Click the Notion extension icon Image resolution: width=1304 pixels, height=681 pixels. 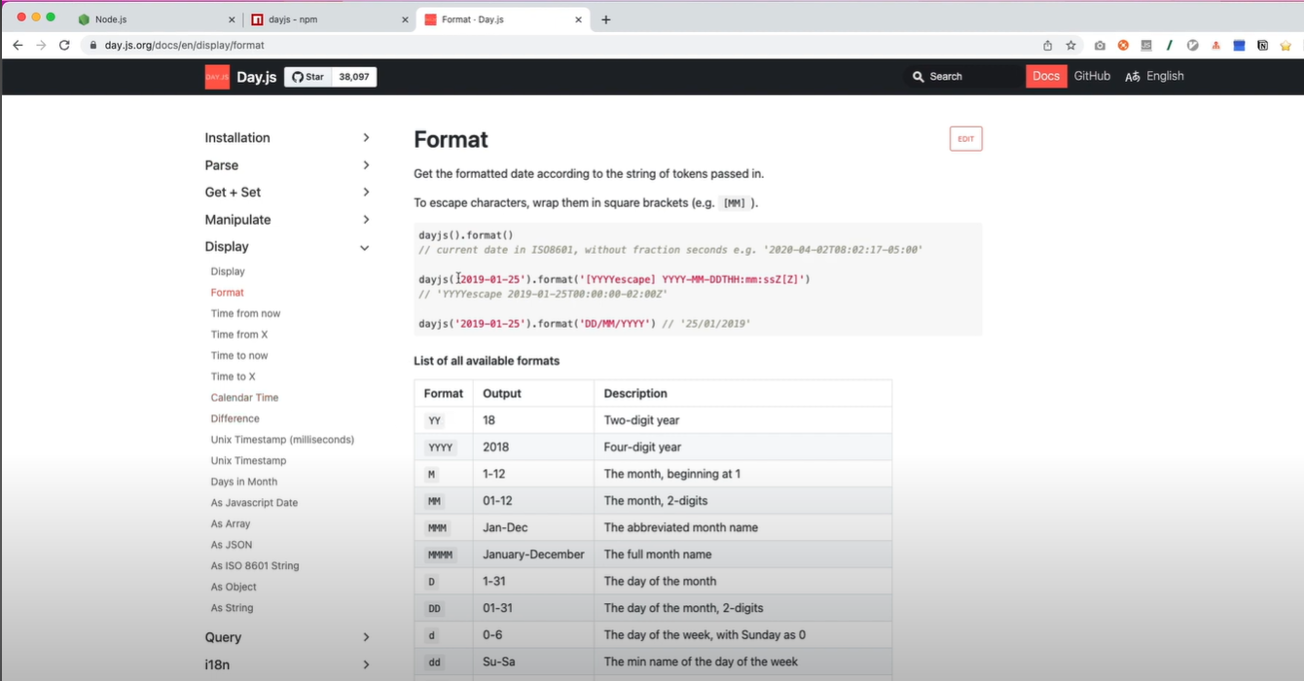coord(1262,45)
